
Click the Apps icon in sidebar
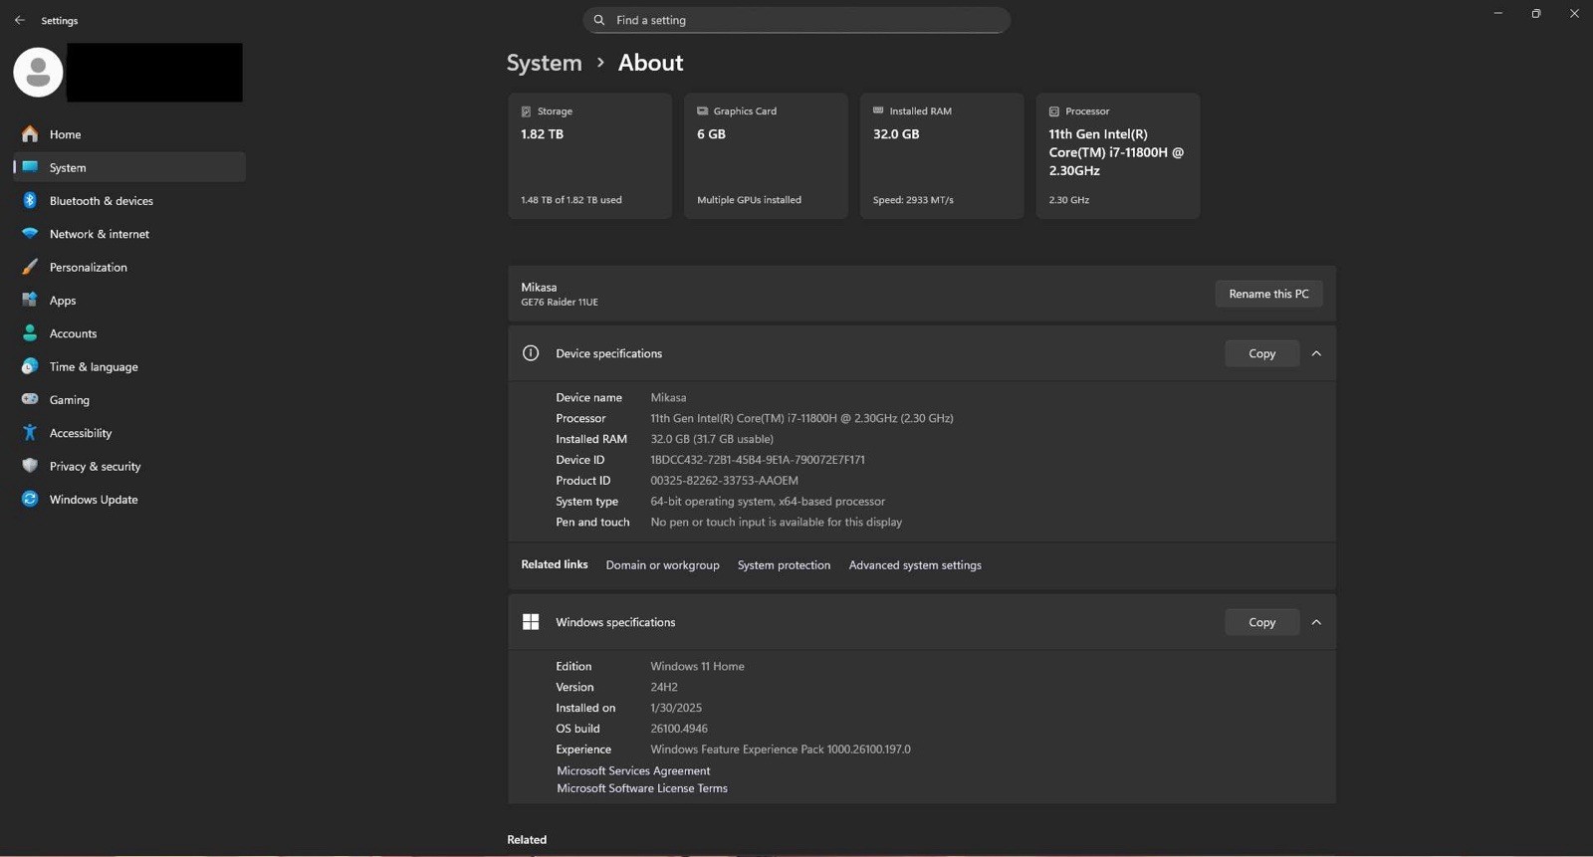click(30, 300)
